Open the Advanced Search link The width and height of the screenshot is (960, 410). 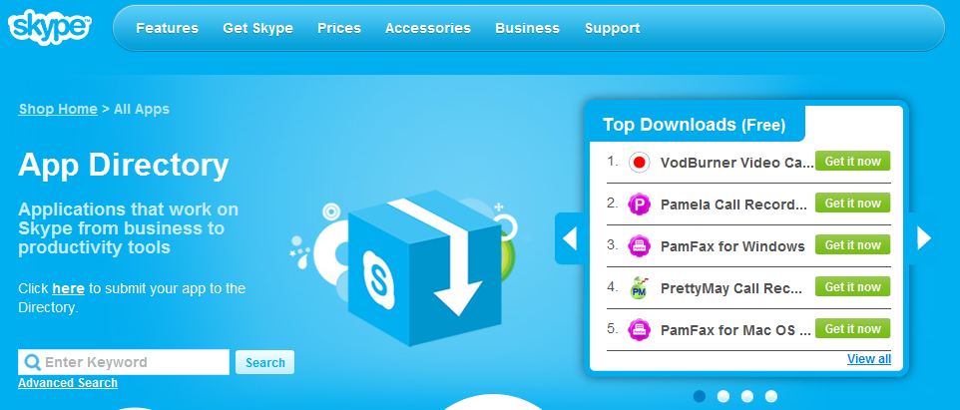68,383
